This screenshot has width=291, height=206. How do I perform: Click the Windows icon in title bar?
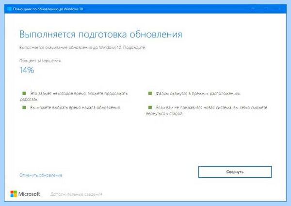click(9, 9)
